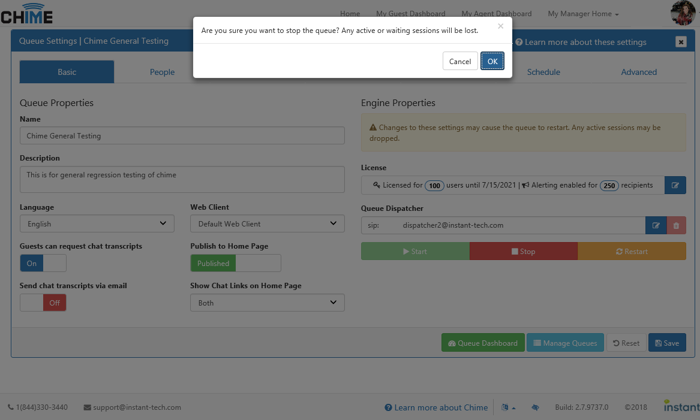Open the Queue Dashboard
The height and width of the screenshot is (420, 700).
(483, 343)
